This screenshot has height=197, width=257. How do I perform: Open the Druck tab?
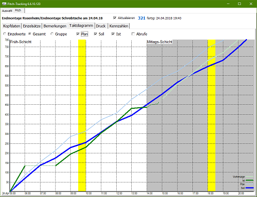pos(101,26)
